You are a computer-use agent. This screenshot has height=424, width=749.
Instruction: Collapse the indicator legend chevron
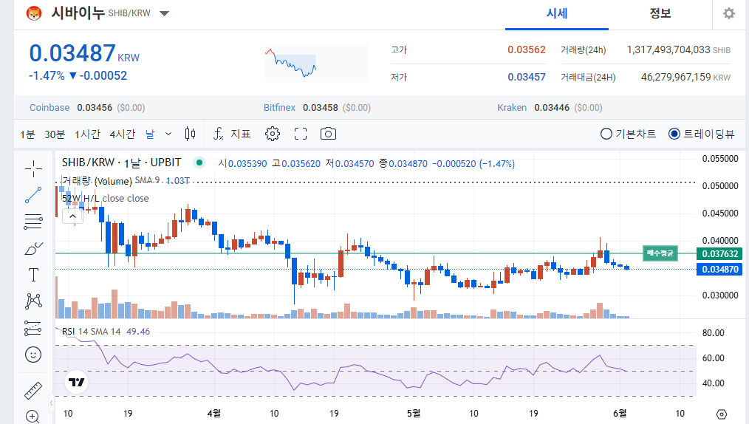[72, 216]
